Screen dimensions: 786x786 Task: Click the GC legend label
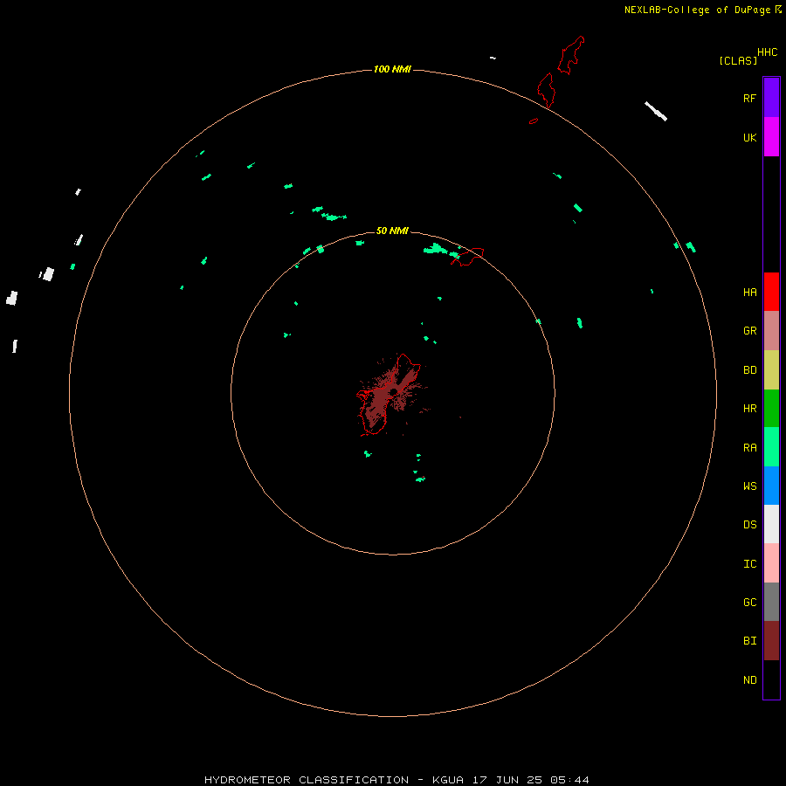click(x=749, y=602)
